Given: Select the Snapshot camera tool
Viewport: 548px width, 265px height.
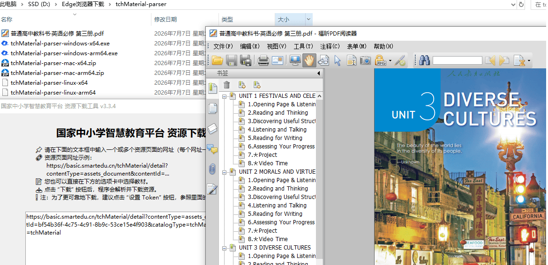Looking at the screenshot, I should pyautogui.click(x=365, y=60).
